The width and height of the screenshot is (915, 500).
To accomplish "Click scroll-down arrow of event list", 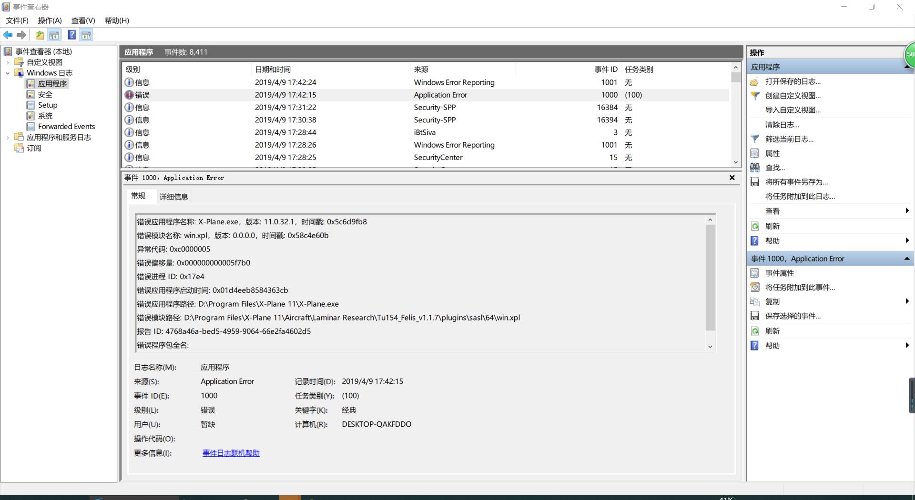I will pyautogui.click(x=736, y=162).
